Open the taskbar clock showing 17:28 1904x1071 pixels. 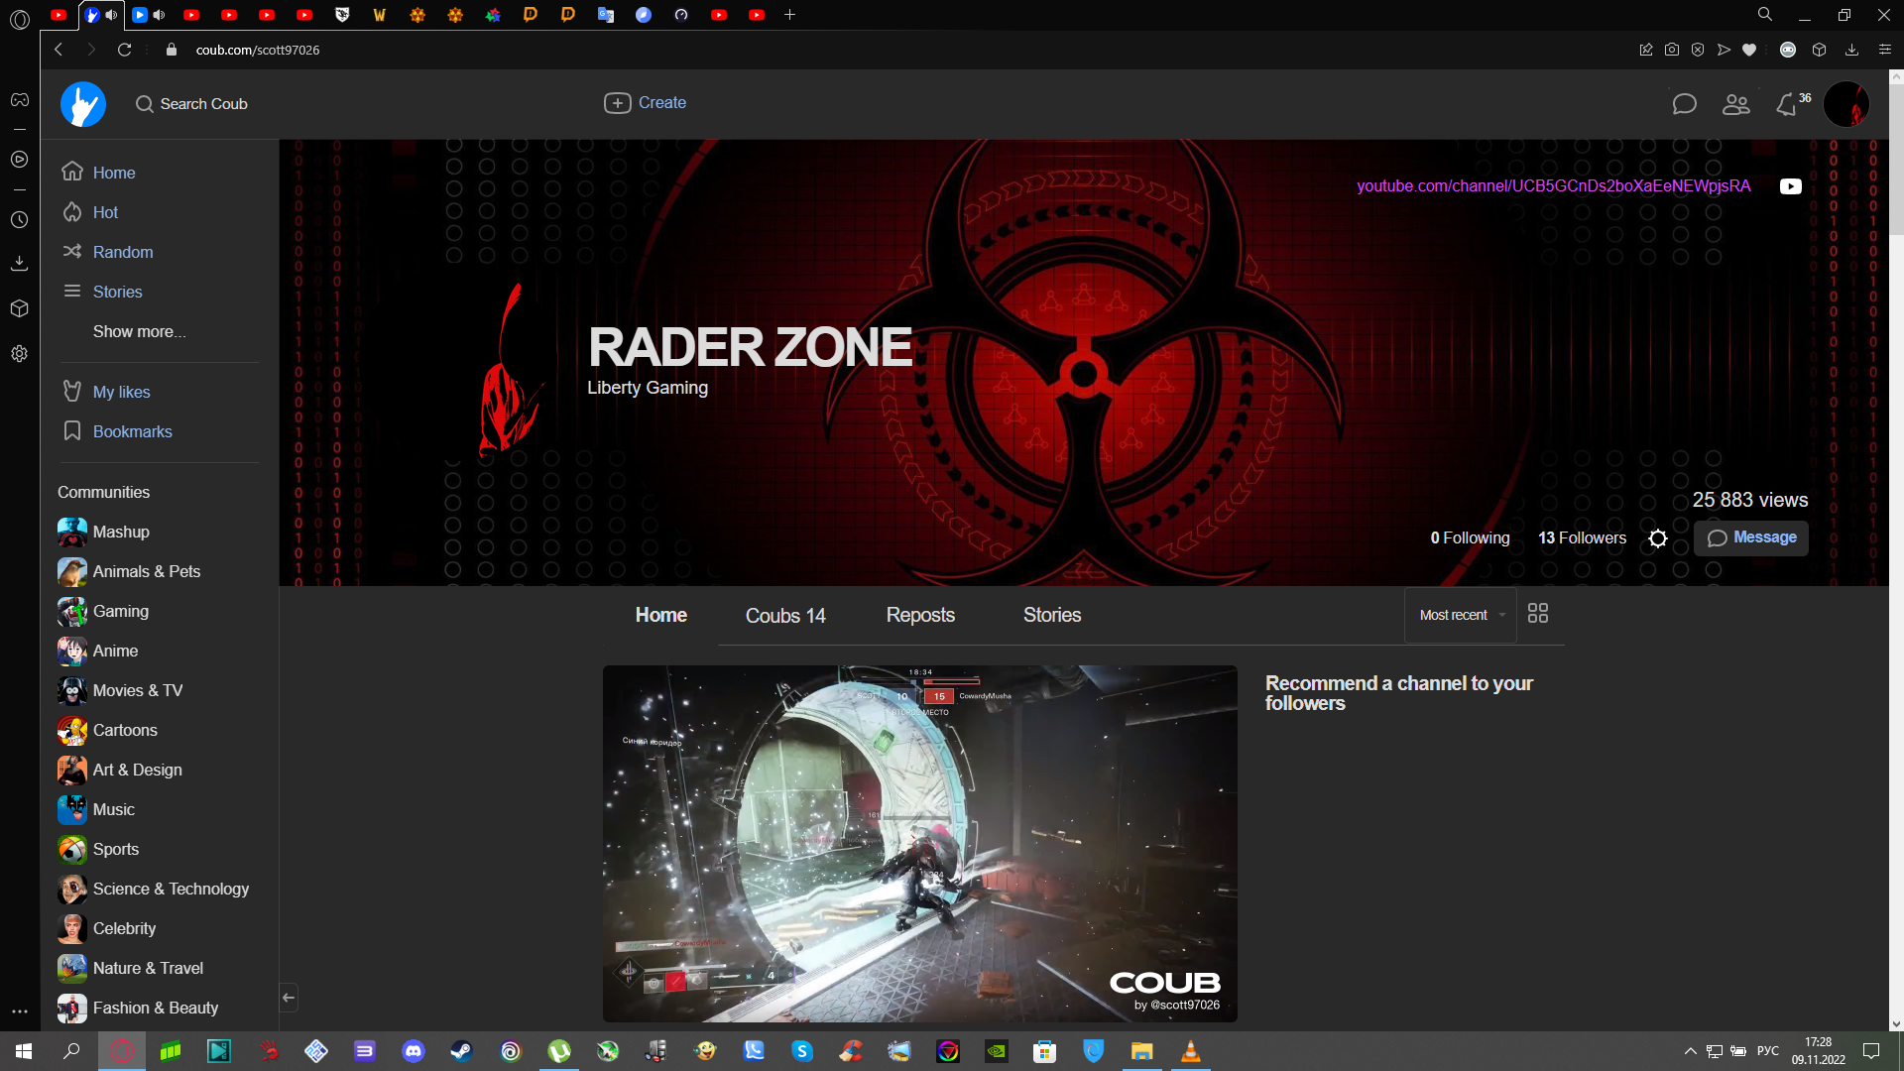click(x=1818, y=1051)
